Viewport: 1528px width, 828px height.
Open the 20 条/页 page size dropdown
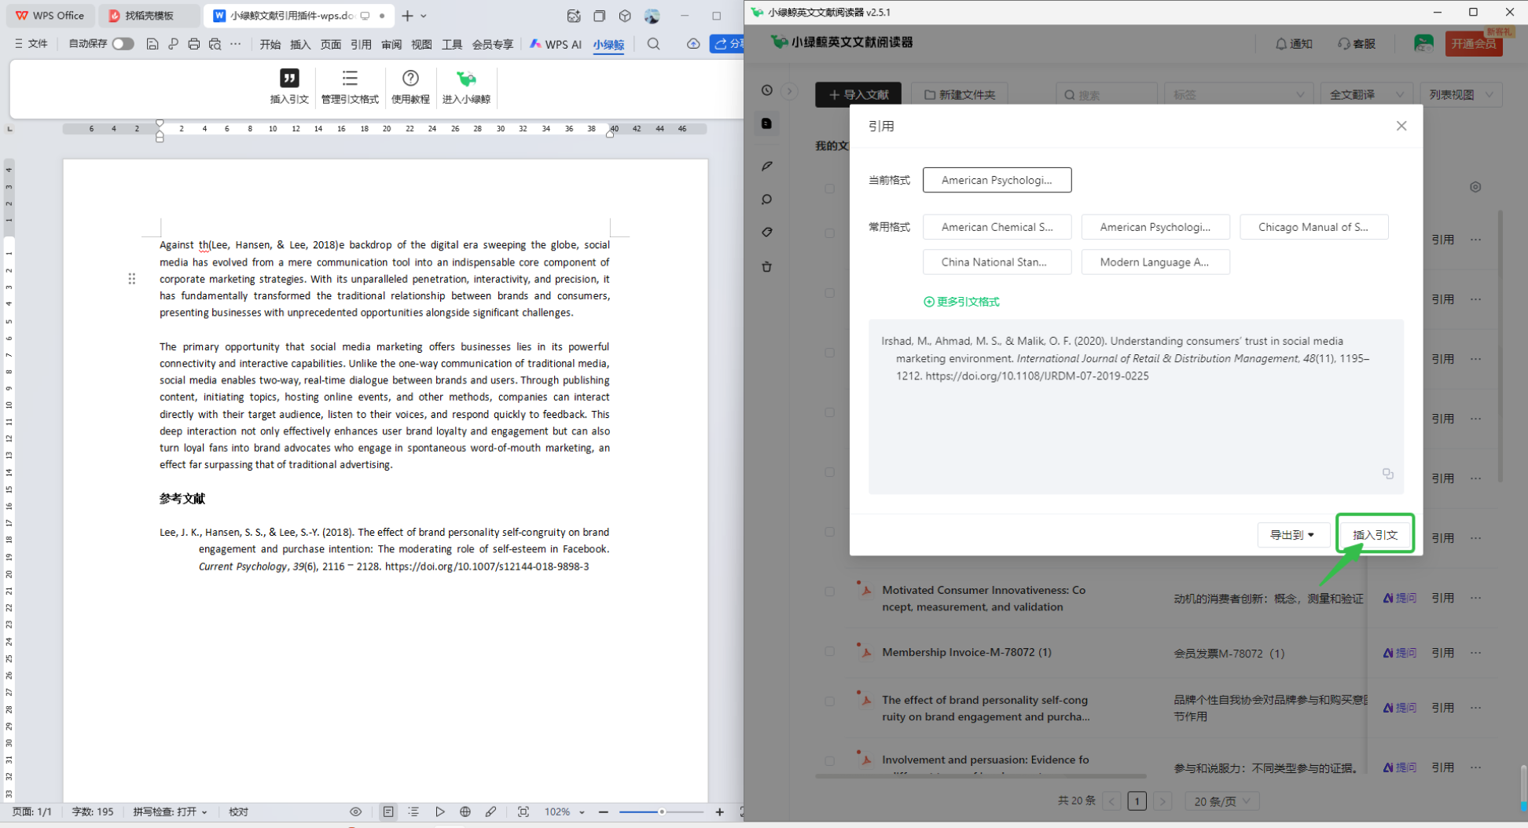pyautogui.click(x=1222, y=801)
